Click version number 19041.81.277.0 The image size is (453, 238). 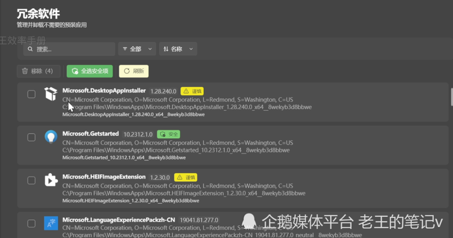tap(199, 220)
